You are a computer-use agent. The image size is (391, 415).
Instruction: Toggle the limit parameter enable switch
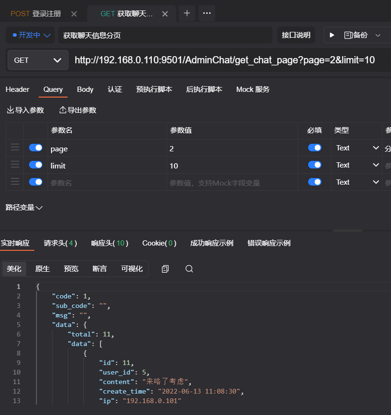coord(36,165)
